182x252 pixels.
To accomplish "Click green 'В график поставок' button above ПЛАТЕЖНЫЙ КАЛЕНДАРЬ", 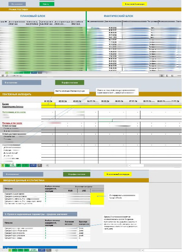I will (69, 82).
